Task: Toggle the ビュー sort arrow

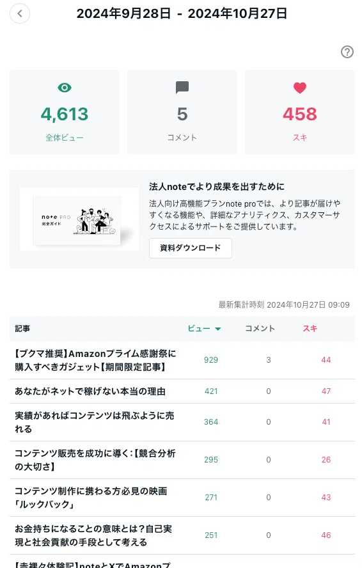Action: tap(218, 329)
